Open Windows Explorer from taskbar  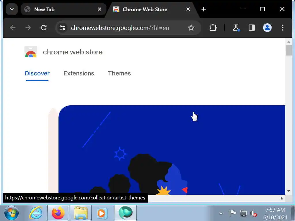[x=81, y=213]
